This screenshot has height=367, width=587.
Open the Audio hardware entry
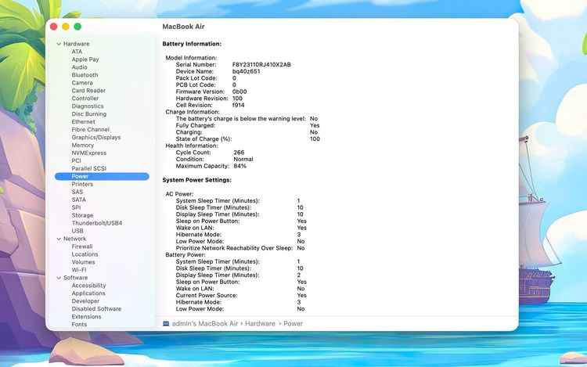(x=79, y=67)
